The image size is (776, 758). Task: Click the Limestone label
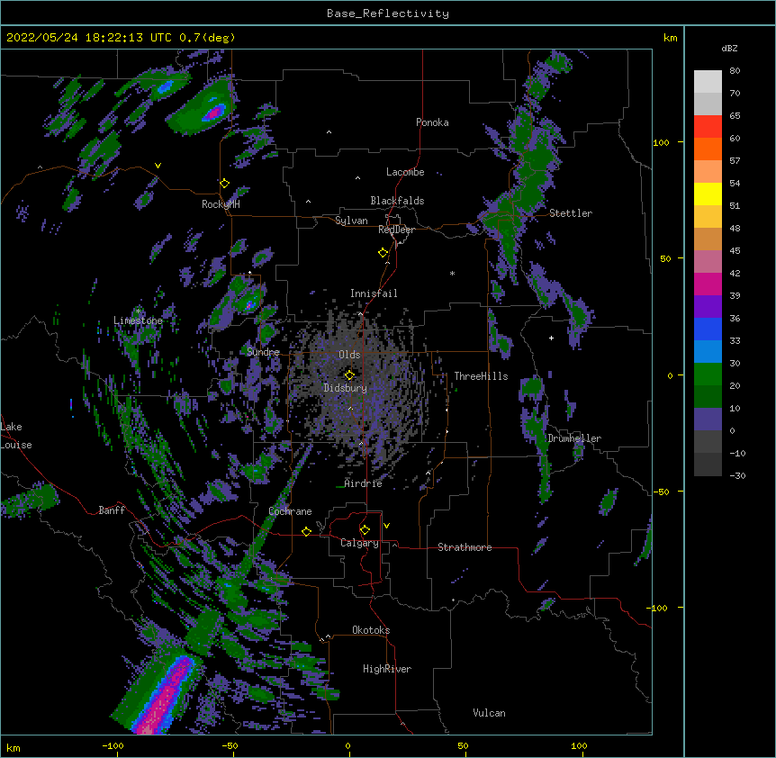(138, 320)
